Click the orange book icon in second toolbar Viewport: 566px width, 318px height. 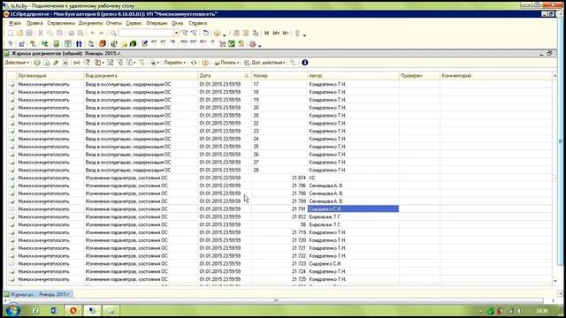pos(103,44)
